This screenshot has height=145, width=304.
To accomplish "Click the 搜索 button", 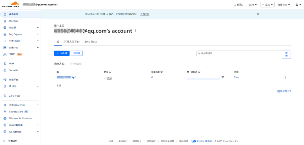I will tap(286, 55).
